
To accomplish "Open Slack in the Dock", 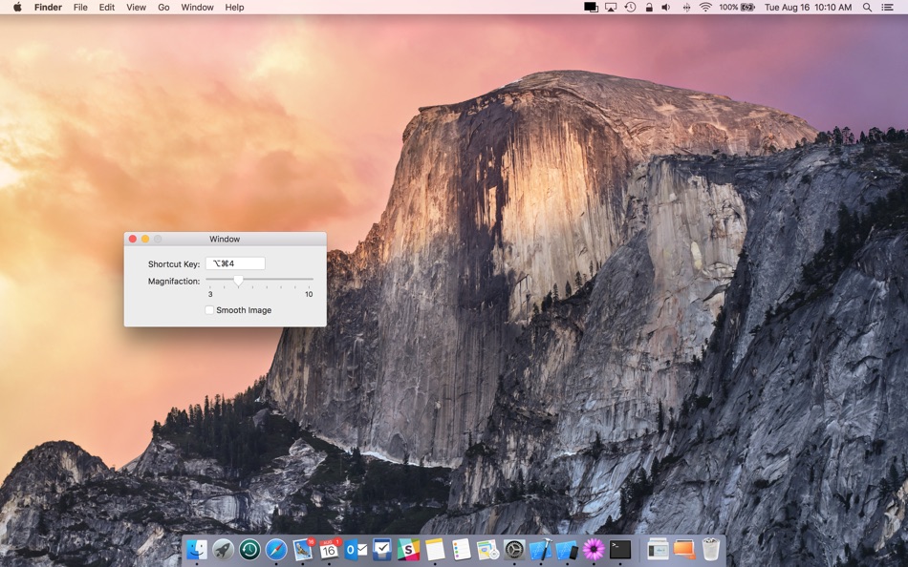I will point(408,549).
